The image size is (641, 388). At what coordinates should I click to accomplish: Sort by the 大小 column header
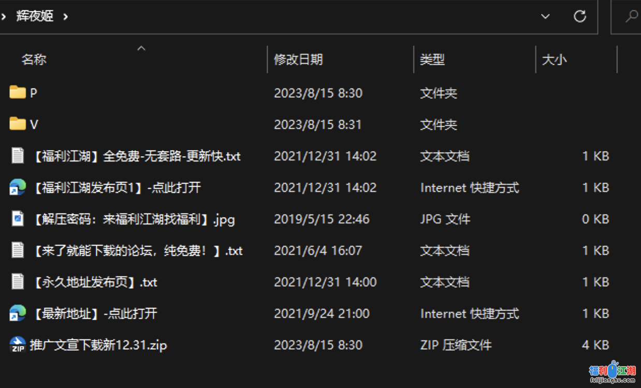point(554,59)
